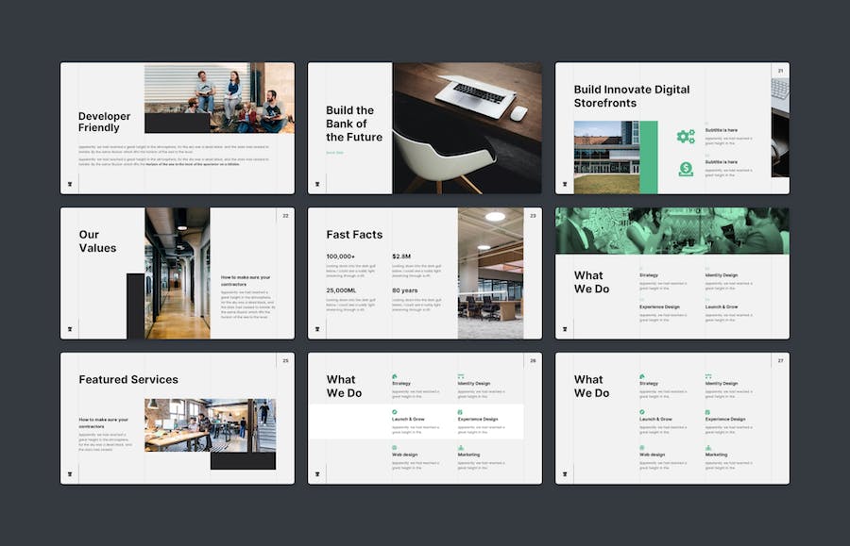
Task: Click the laptop photo on Bank slide
Action: (467, 128)
